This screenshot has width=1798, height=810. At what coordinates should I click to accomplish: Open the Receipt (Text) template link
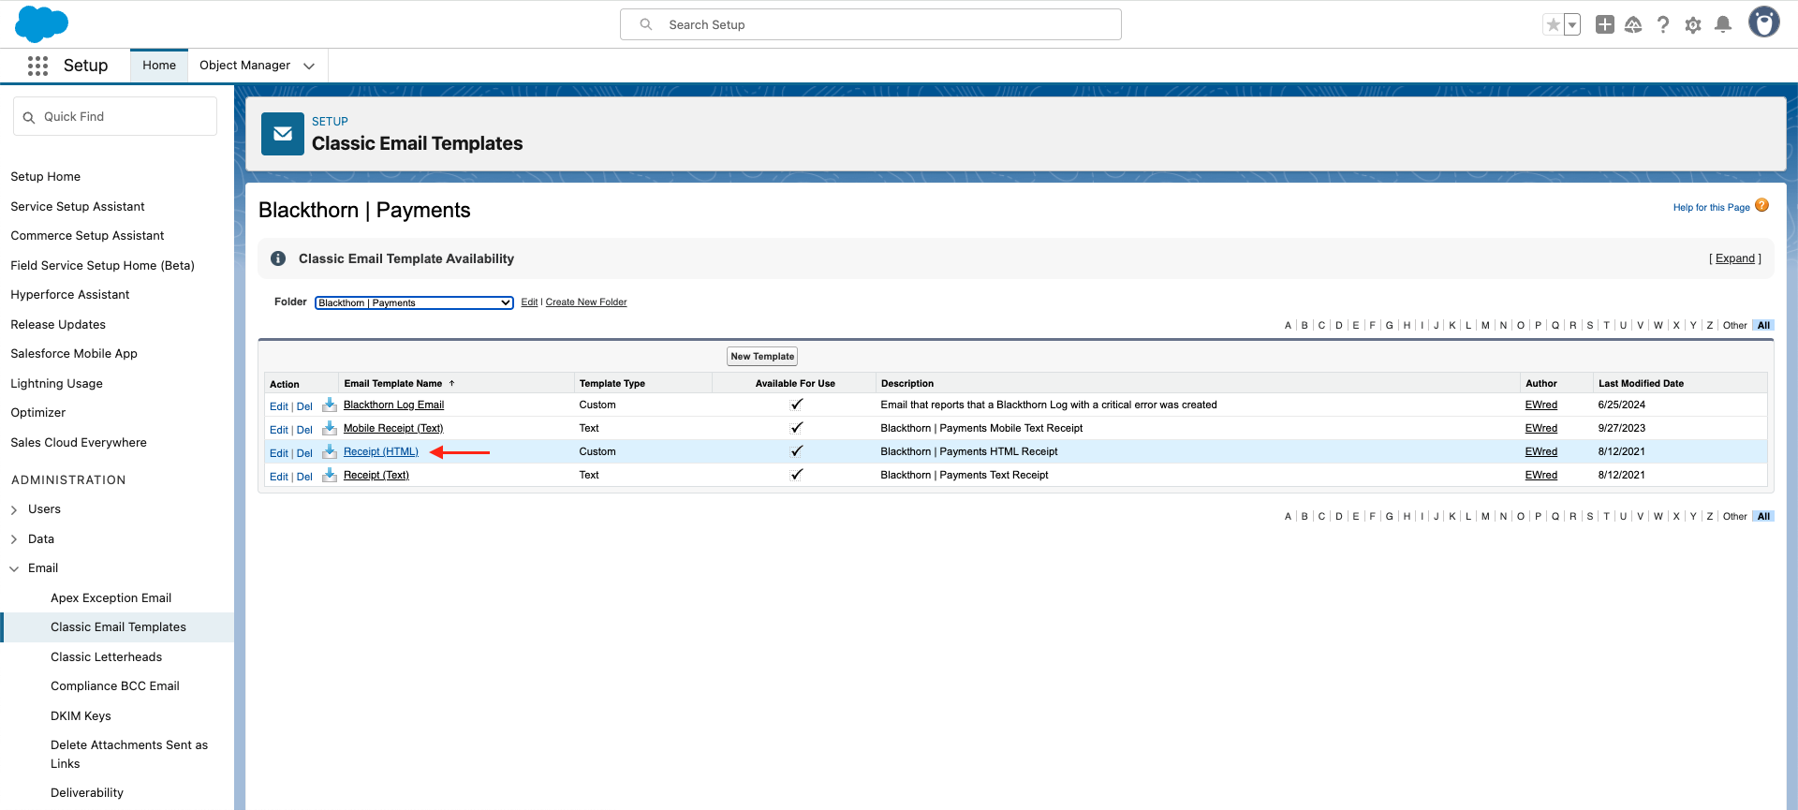click(376, 475)
